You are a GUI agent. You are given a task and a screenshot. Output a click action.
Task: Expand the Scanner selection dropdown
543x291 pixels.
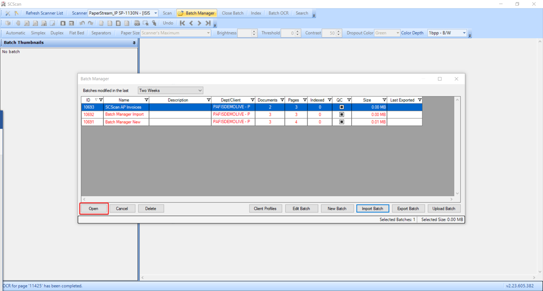coord(155,13)
